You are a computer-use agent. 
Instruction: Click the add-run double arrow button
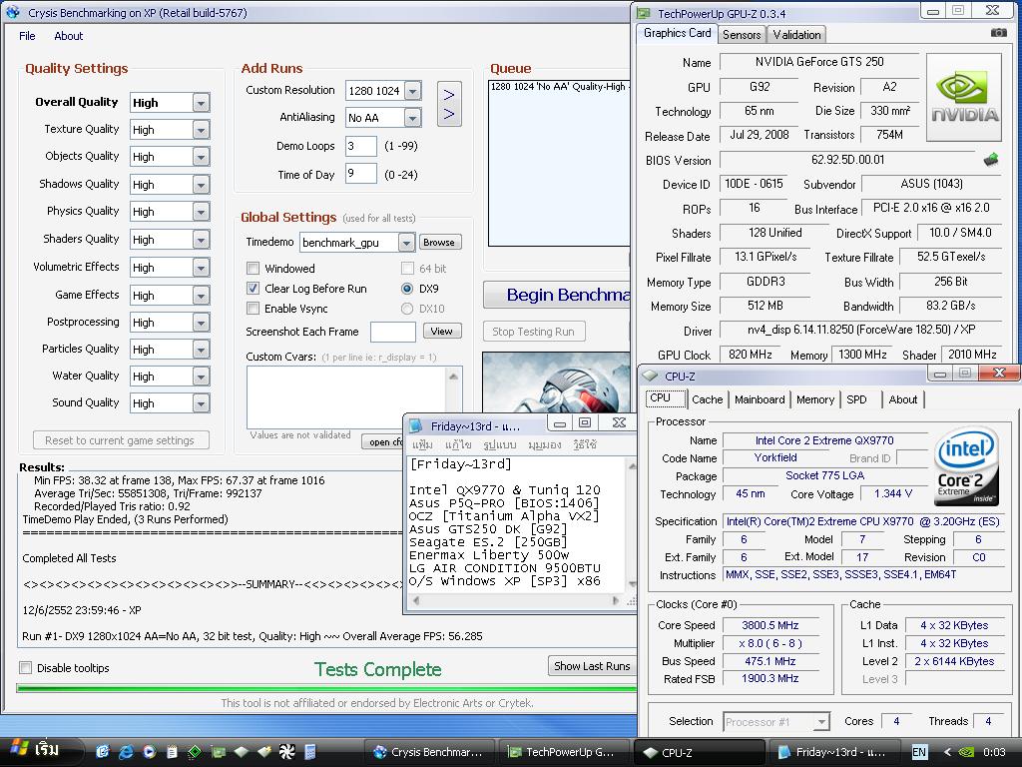[x=449, y=104]
